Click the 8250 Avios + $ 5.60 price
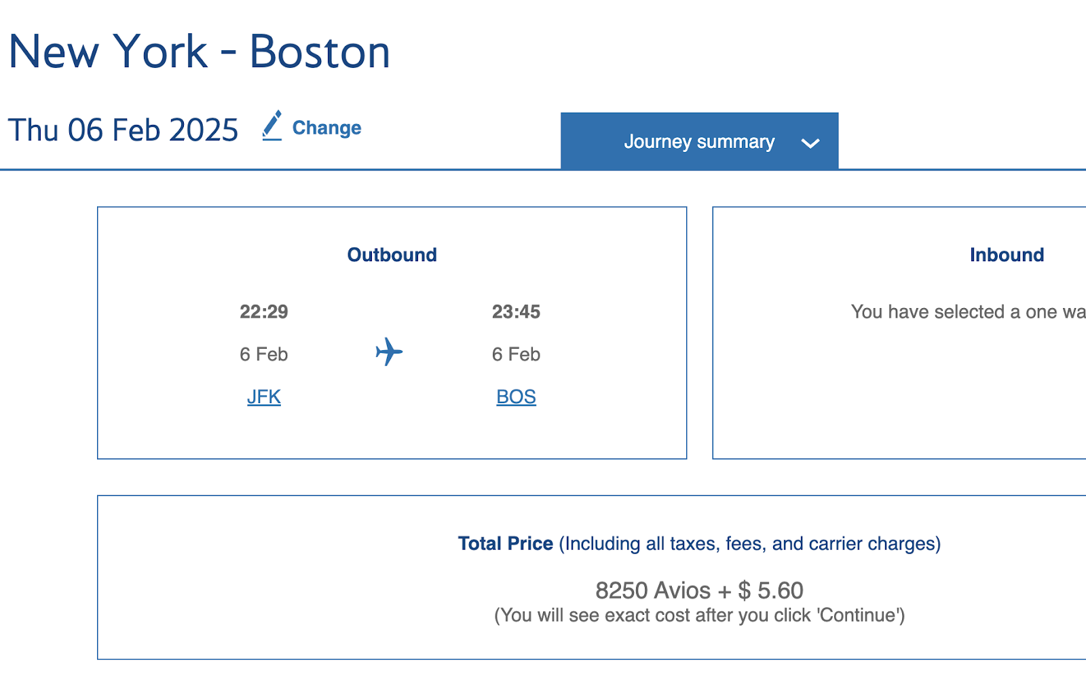Image resolution: width=1086 pixels, height=680 pixels. pos(699,590)
